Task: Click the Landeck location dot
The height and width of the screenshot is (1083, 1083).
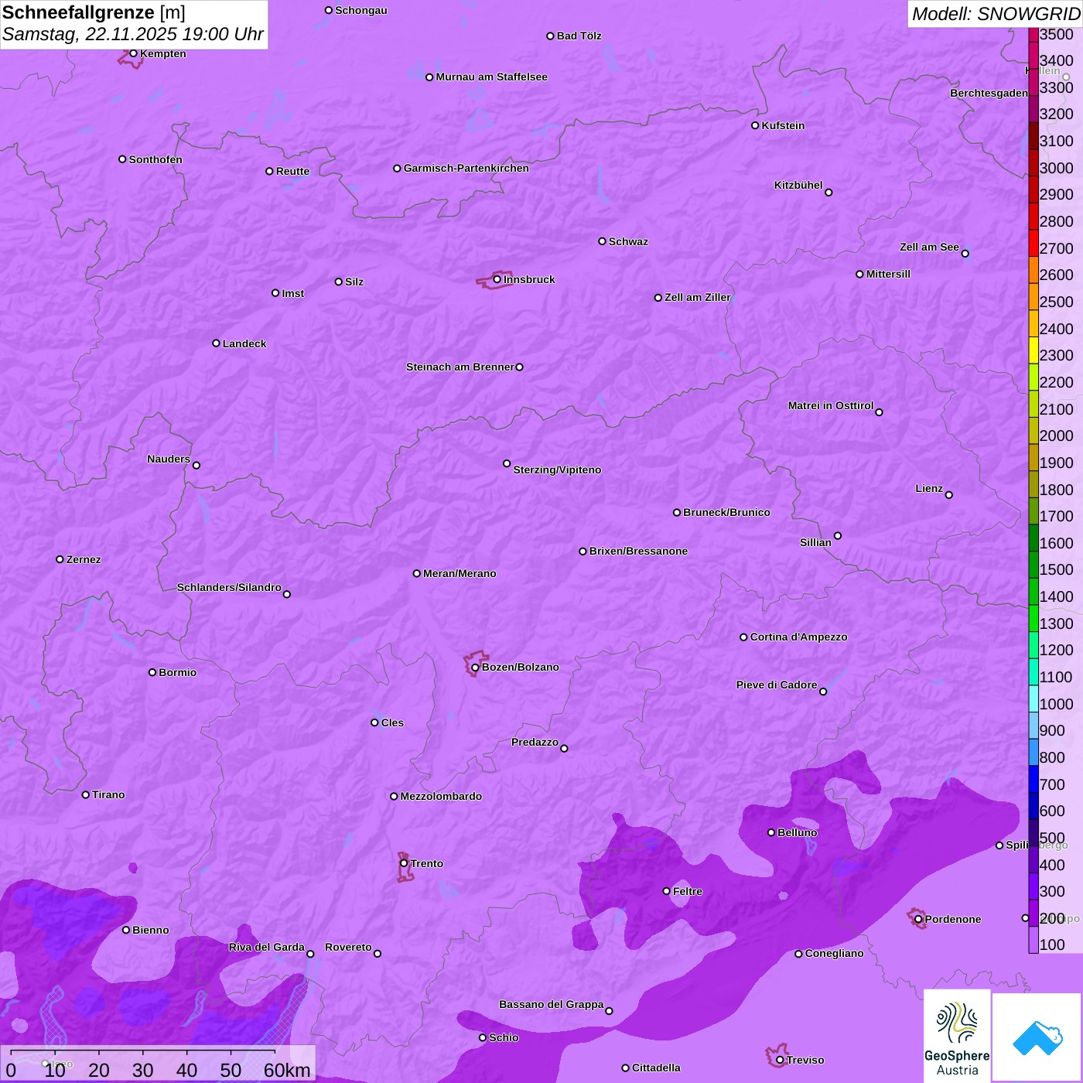Action: click(216, 343)
